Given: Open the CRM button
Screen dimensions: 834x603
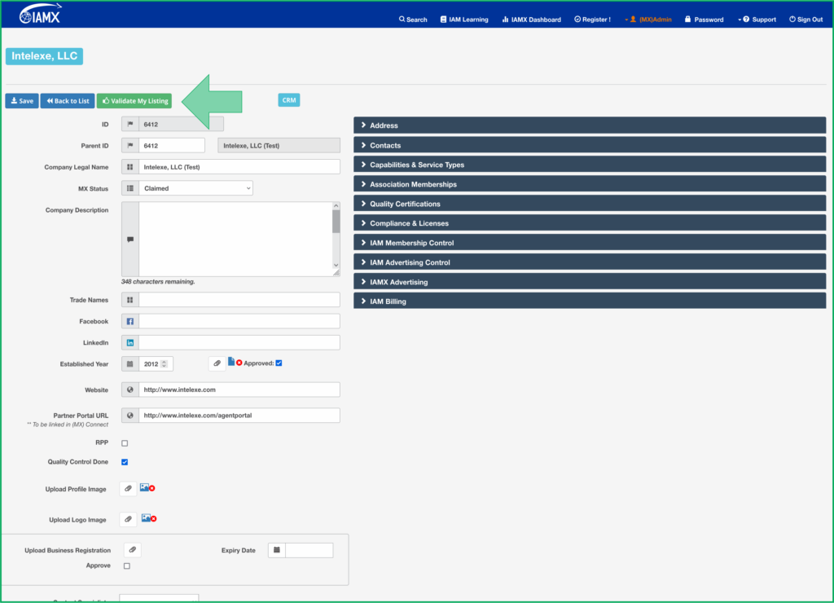Looking at the screenshot, I should pyautogui.click(x=289, y=100).
